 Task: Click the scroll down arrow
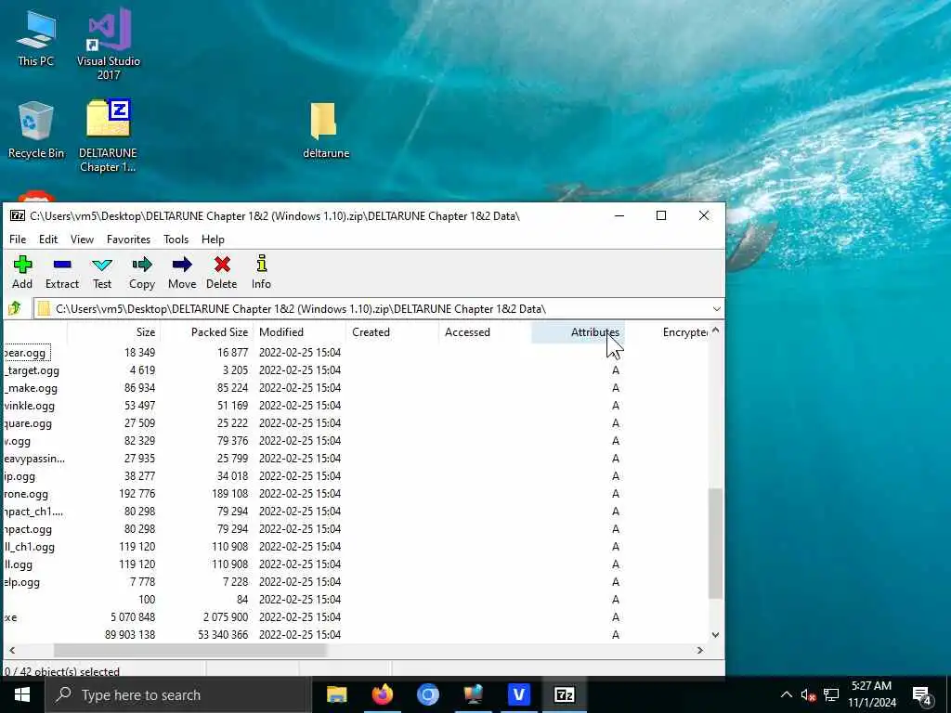point(716,635)
